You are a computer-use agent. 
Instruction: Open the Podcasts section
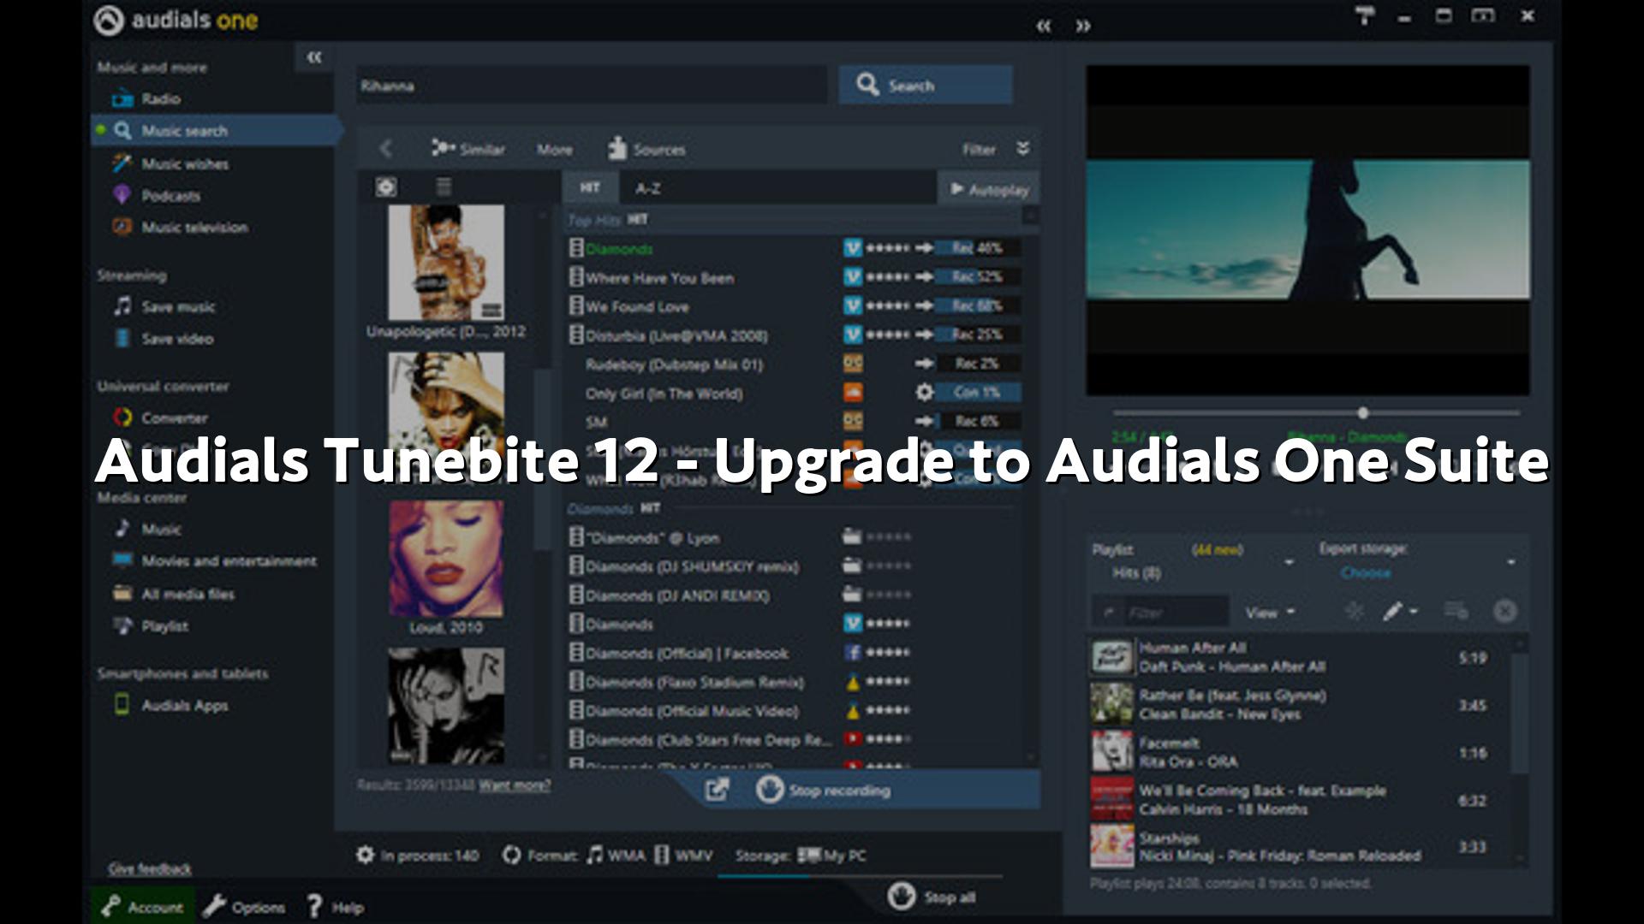coord(170,196)
